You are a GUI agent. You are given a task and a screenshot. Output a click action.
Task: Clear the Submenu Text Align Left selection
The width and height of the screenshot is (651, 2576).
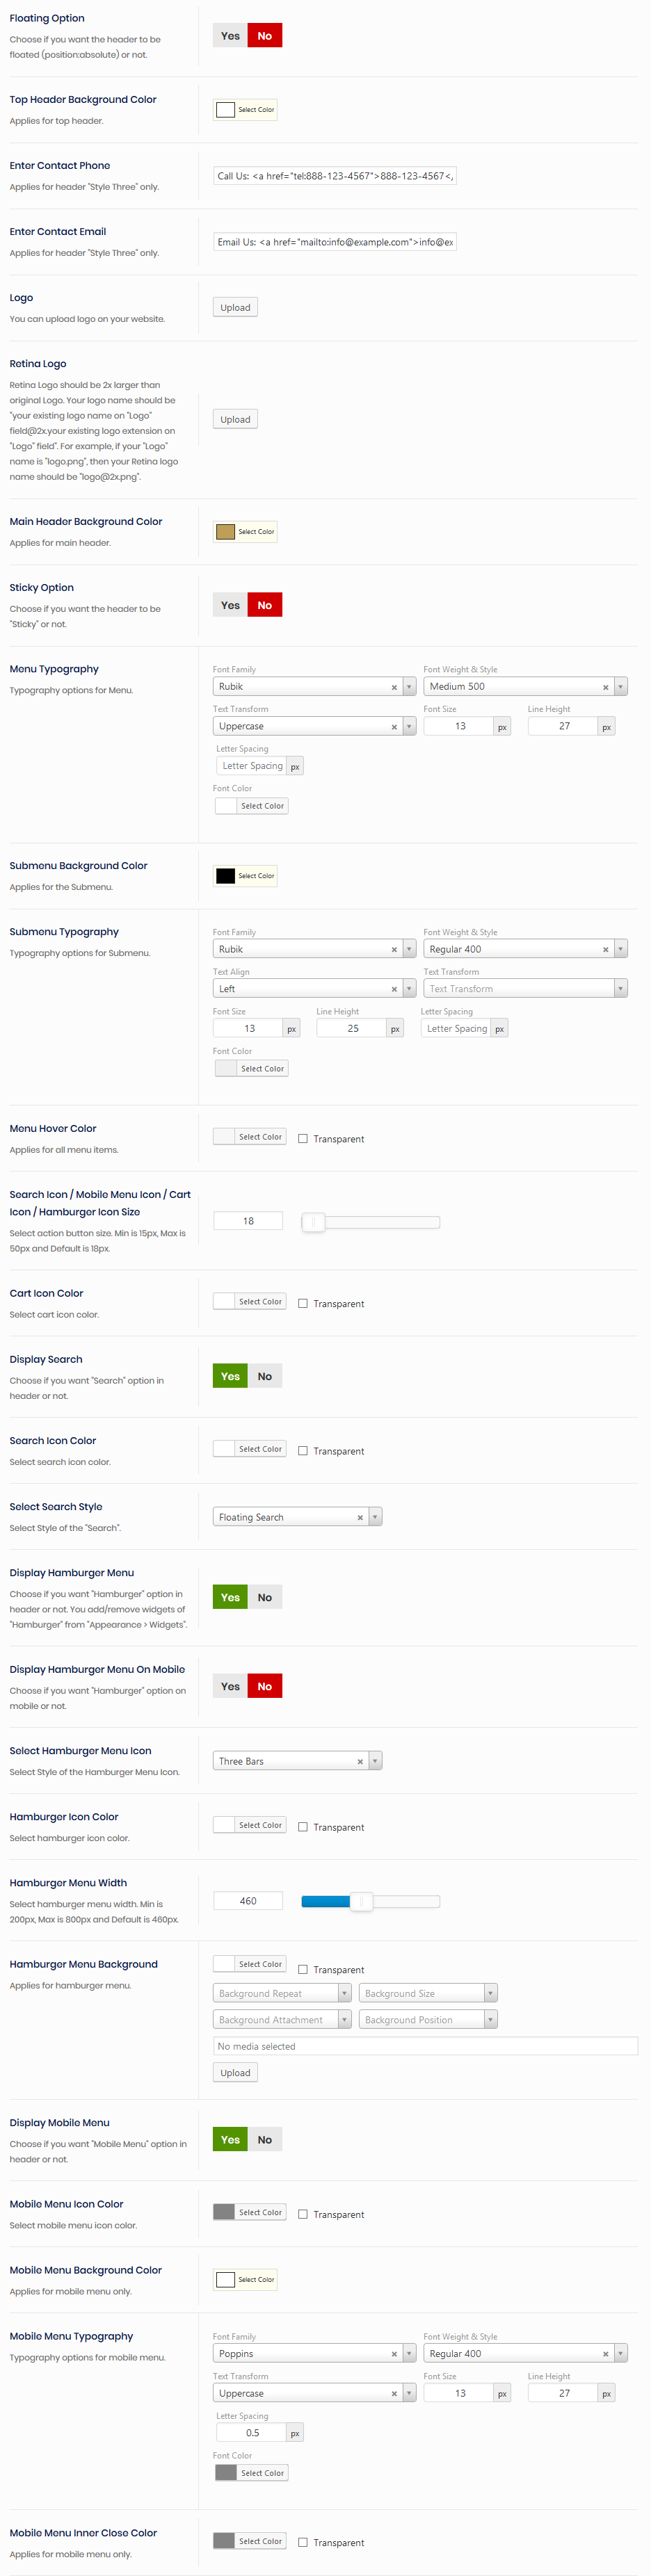(394, 989)
